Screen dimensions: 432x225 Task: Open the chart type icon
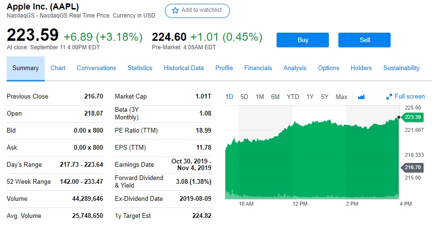pyautogui.click(x=361, y=97)
